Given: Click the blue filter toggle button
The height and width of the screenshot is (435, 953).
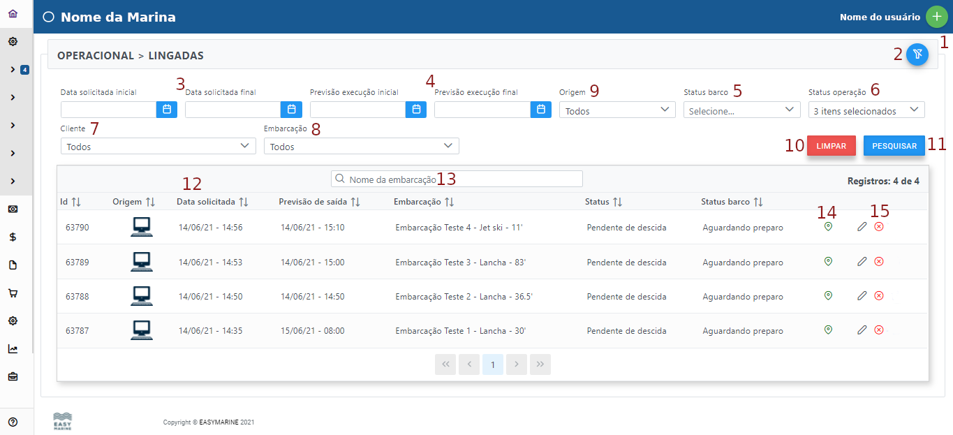Looking at the screenshot, I should (x=917, y=54).
